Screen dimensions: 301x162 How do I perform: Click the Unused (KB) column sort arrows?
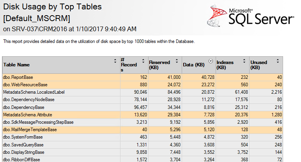tap(278, 61)
